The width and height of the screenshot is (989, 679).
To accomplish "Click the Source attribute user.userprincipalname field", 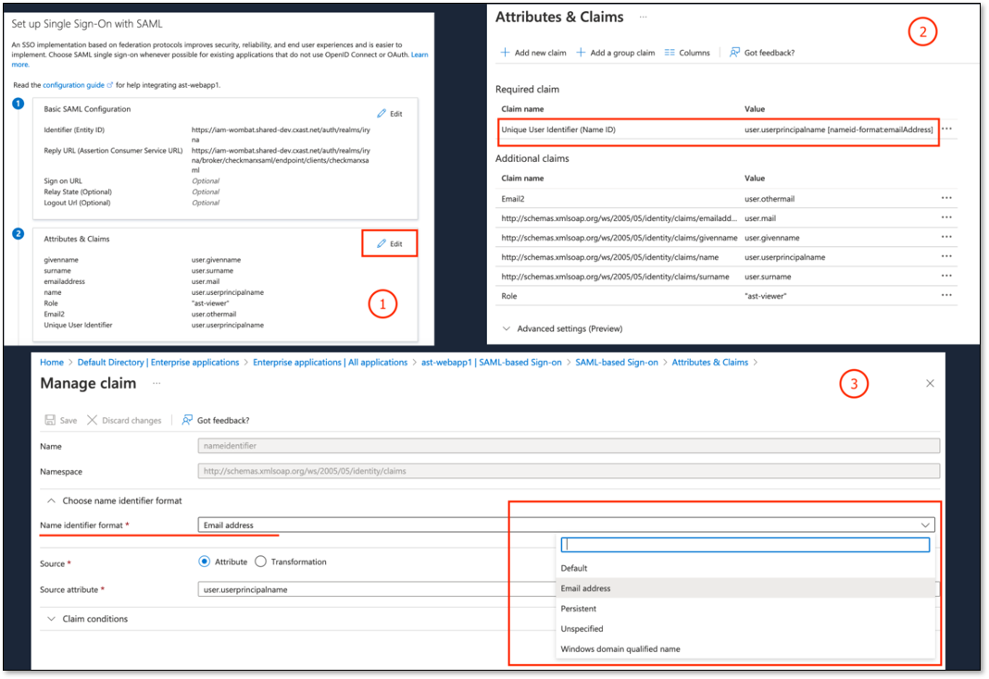I will pyautogui.click(x=377, y=589).
